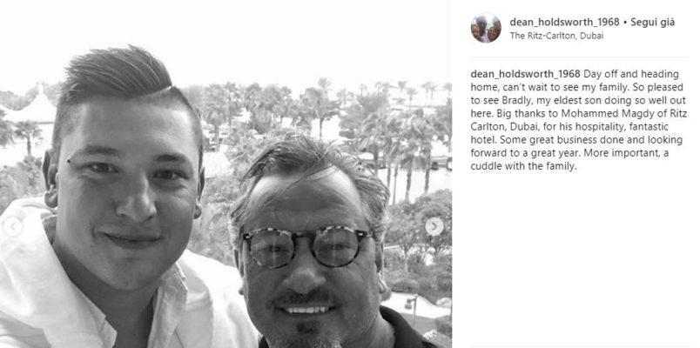
Task: Click the 'Segui già' following button
Action: pos(653,23)
